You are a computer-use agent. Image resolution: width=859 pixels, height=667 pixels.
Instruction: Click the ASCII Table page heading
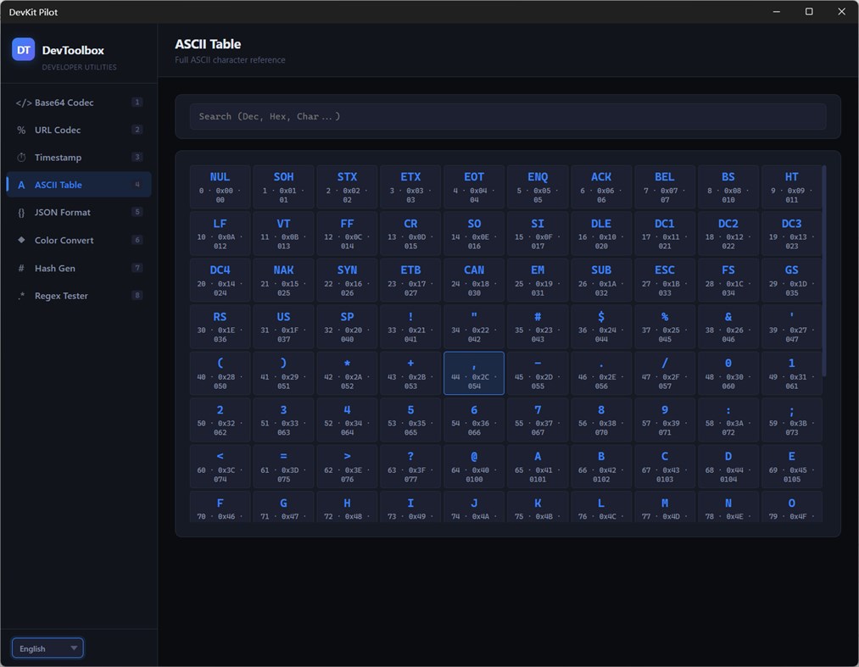click(208, 44)
